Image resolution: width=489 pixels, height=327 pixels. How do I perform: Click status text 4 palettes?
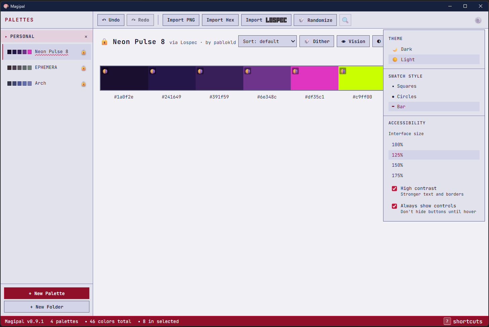click(64, 321)
